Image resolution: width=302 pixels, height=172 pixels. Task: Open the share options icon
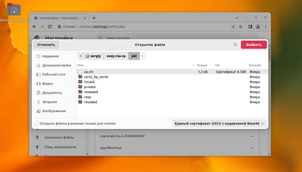[233, 27]
